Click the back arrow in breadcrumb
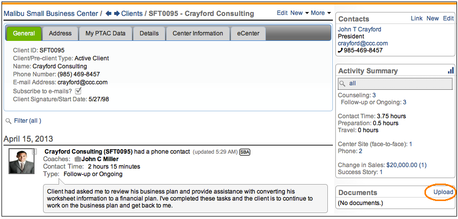 click(x=108, y=13)
